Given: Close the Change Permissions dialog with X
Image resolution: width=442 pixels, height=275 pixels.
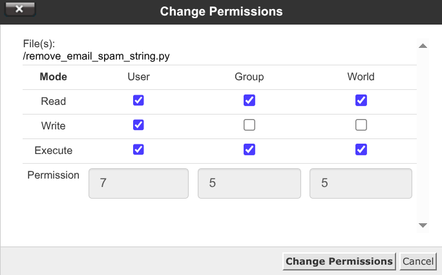Looking at the screenshot, I should pos(20,9).
